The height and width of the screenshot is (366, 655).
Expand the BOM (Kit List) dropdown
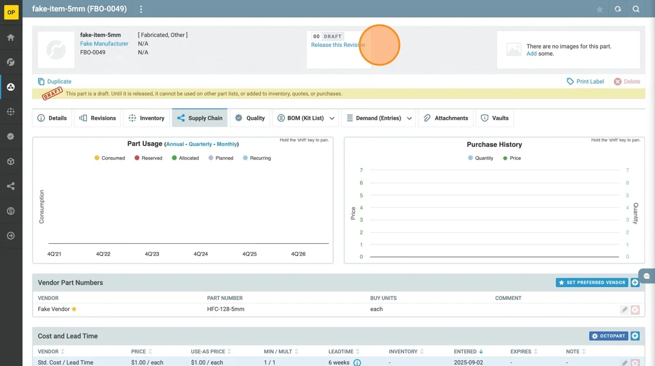(332, 118)
